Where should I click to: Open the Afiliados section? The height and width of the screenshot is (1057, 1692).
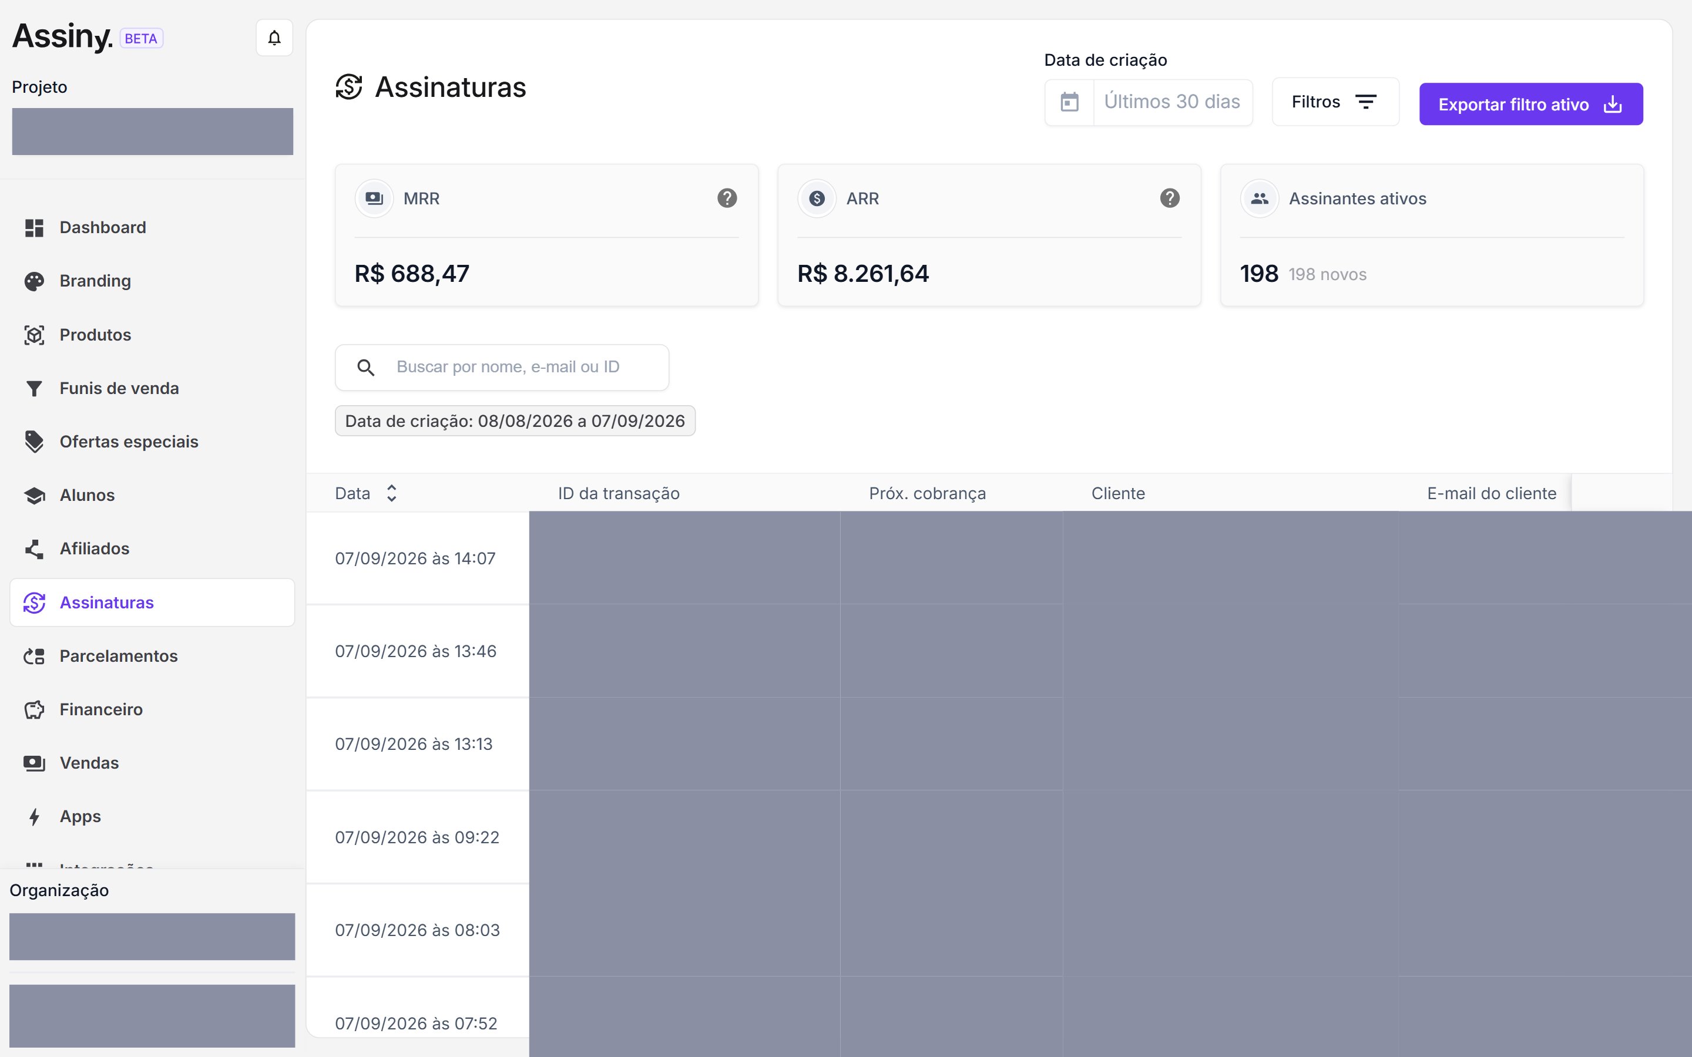152,549
